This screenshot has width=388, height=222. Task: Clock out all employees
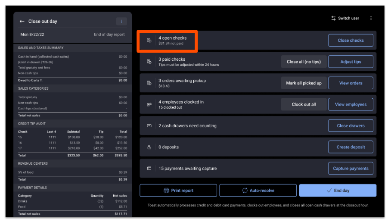(304, 104)
